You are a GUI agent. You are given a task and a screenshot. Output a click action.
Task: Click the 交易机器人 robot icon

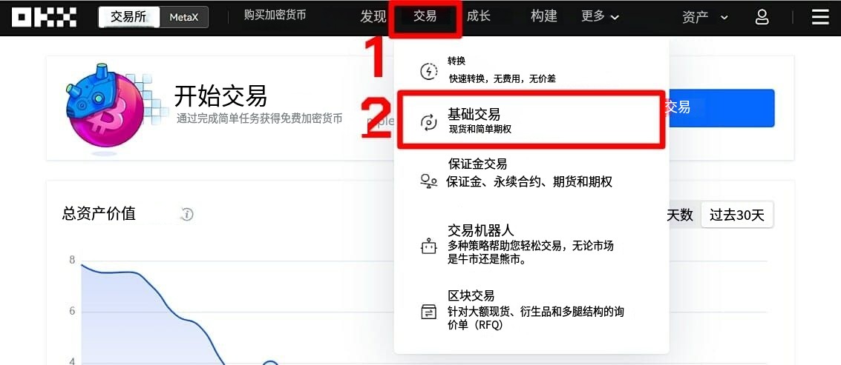[428, 247]
